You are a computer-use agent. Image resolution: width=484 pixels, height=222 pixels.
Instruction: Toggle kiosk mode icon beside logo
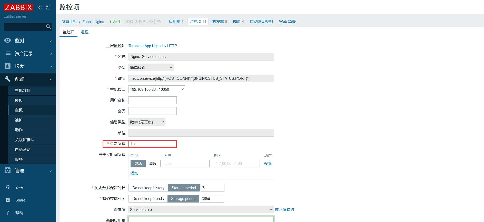pyautogui.click(x=48, y=7)
